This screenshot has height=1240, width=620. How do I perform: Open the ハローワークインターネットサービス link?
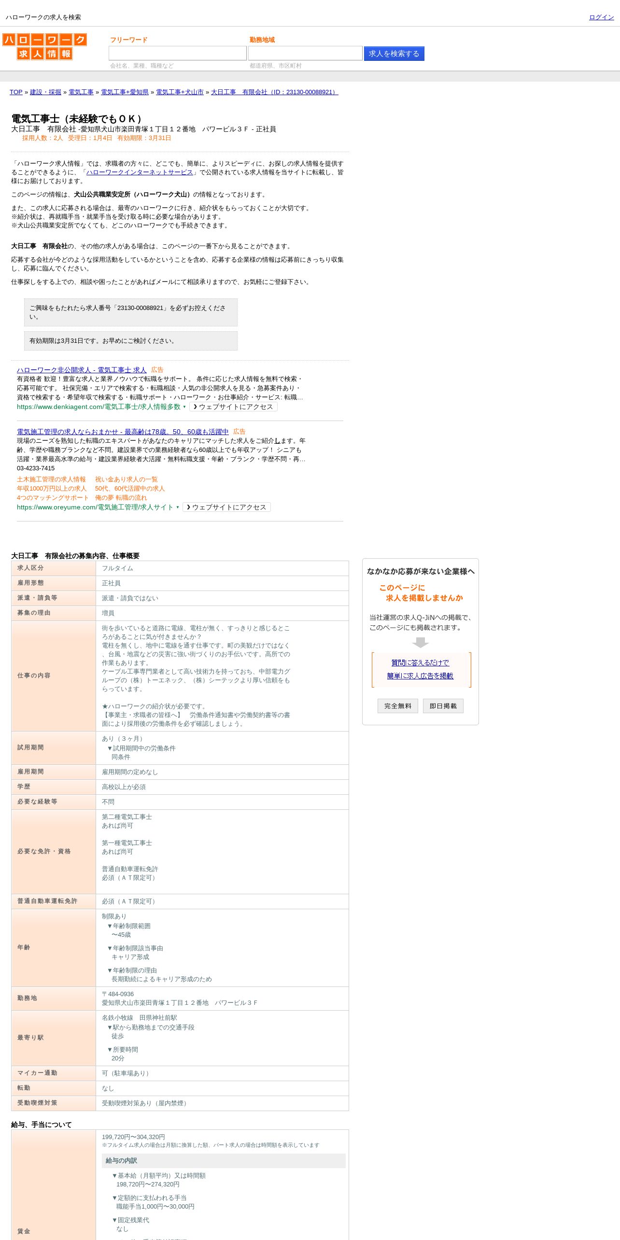[x=140, y=172]
